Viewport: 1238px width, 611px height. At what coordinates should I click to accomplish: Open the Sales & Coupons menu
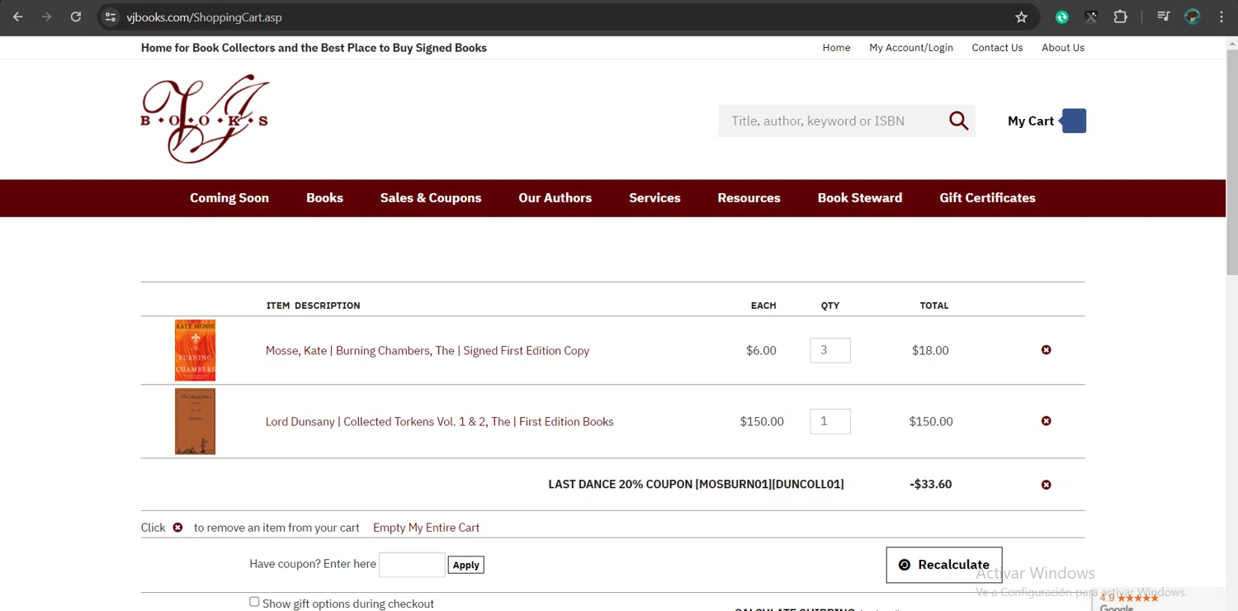point(431,198)
